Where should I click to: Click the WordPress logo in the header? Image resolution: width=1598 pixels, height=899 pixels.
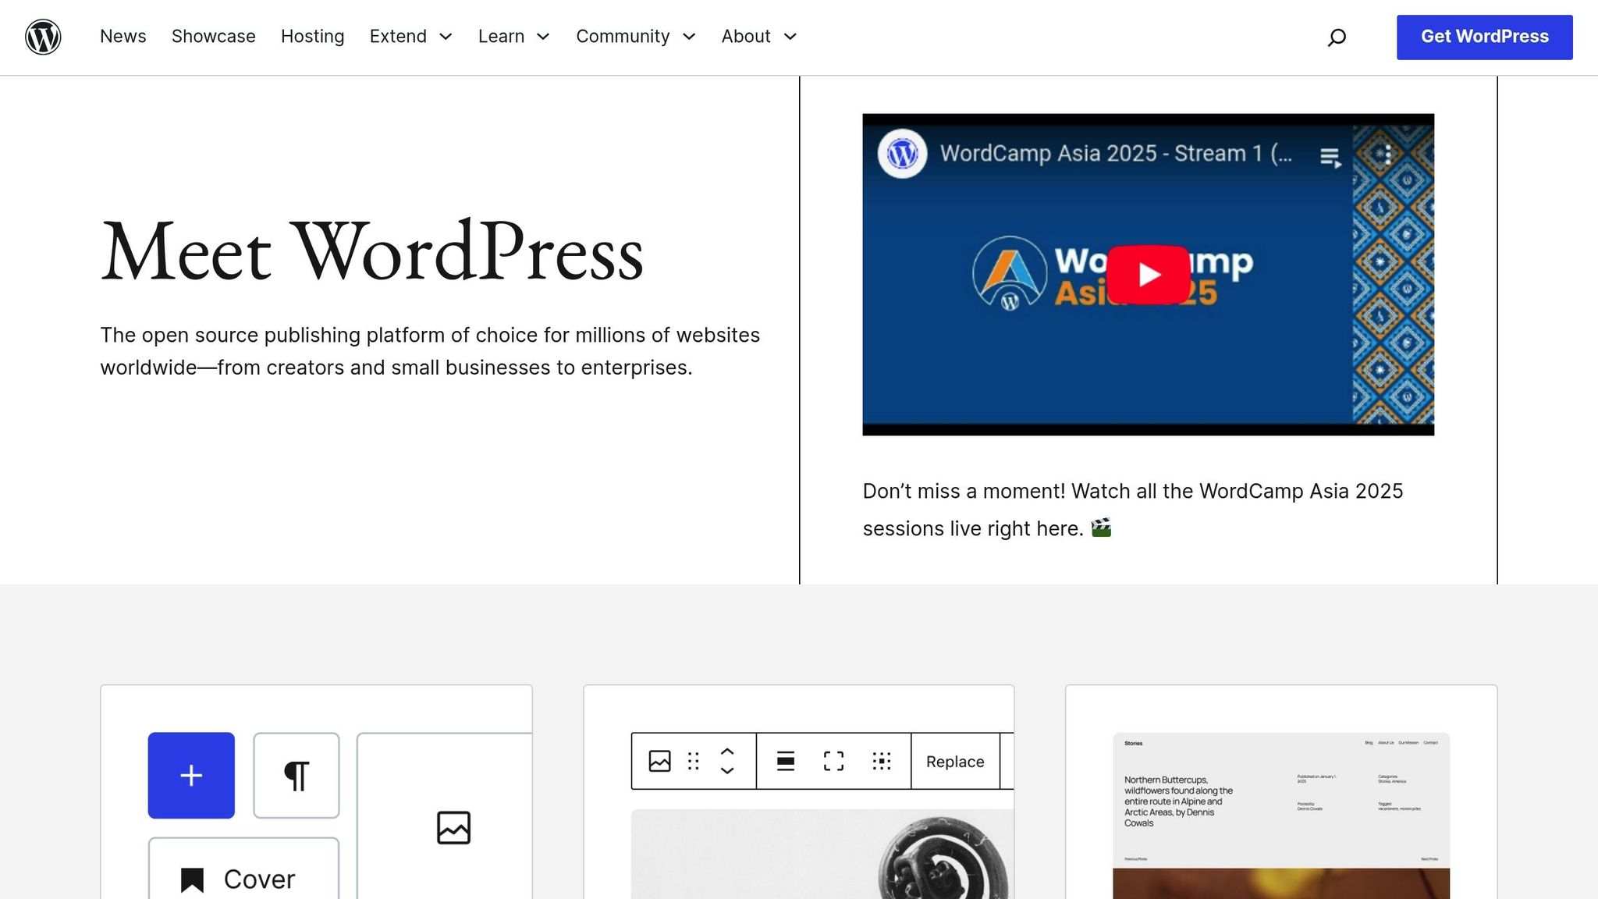pyautogui.click(x=43, y=37)
